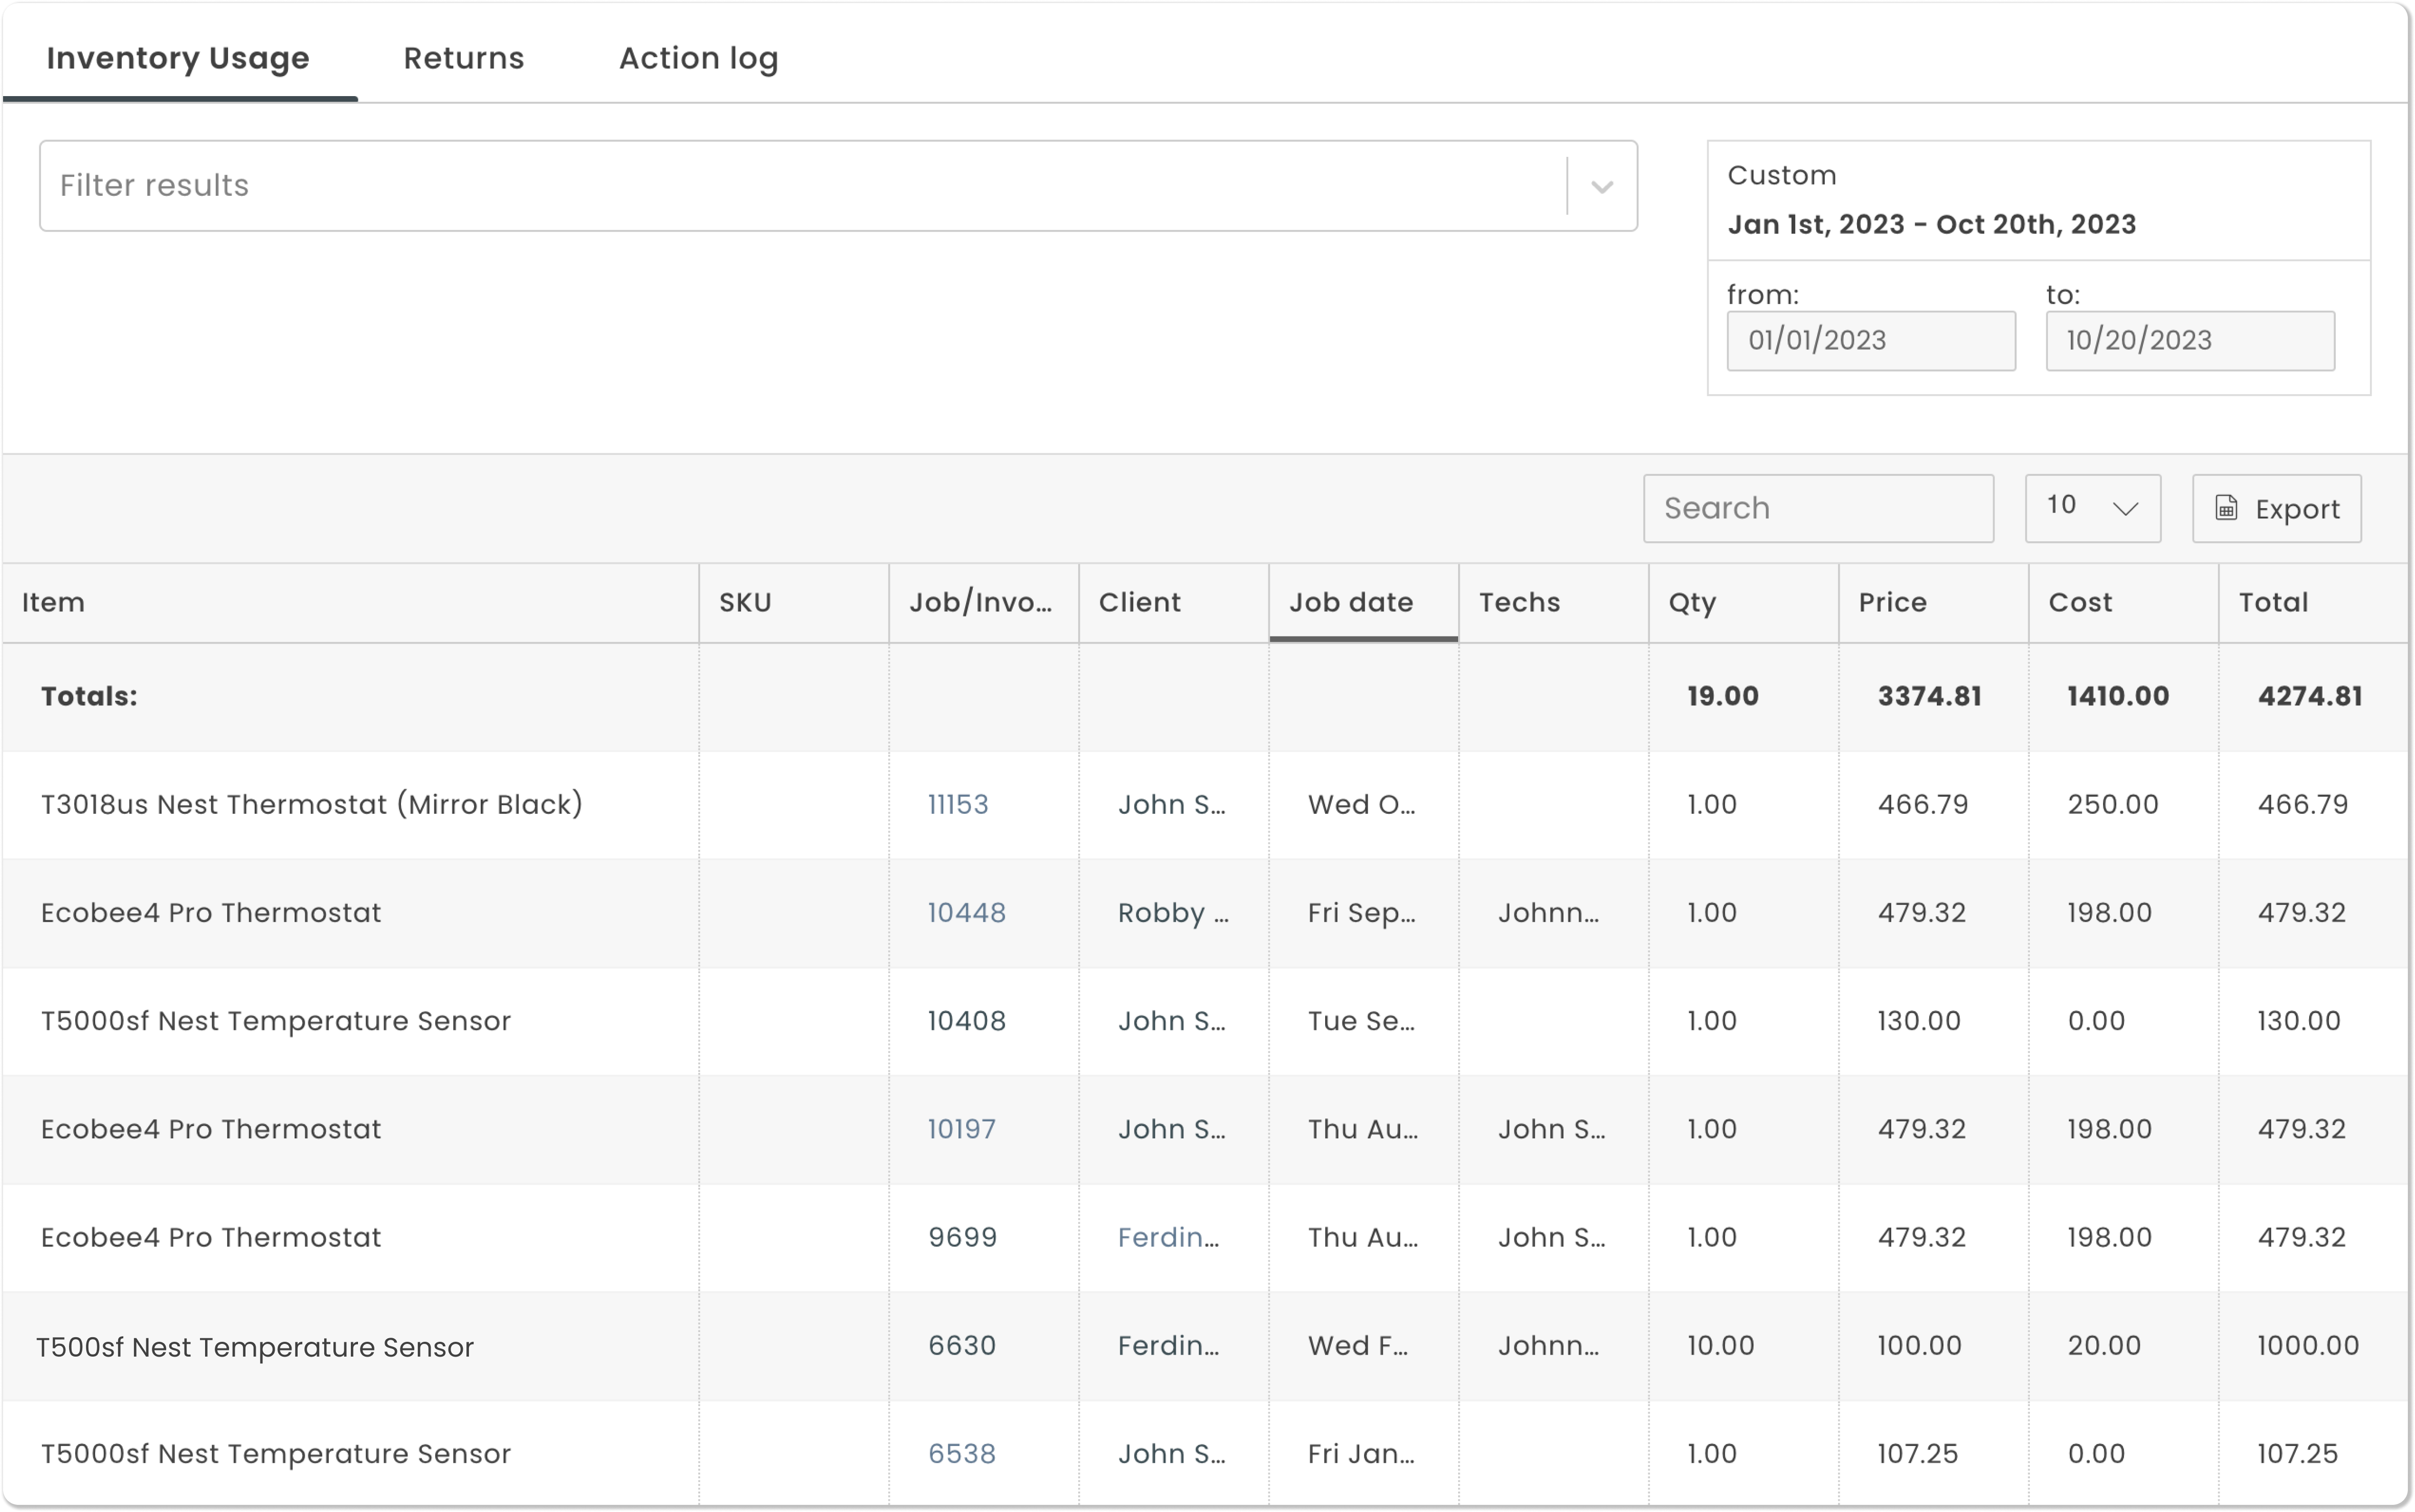
Task: Sort by the Techs column header
Action: coord(1554,603)
